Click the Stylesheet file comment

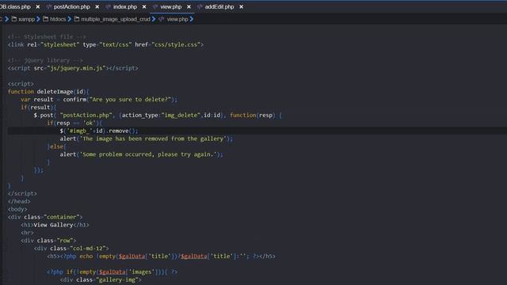47,37
